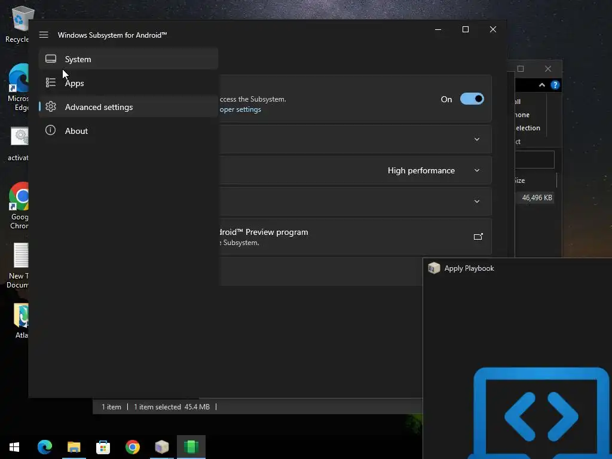Select the Atlas folder desktop icon

point(21,321)
